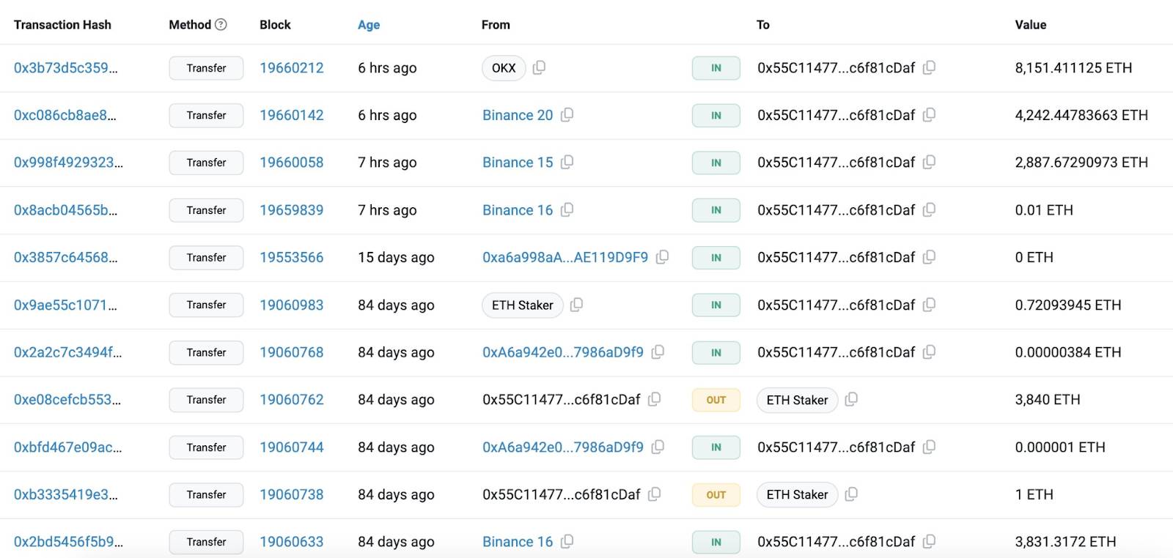
Task: Open transaction 0x998f4929323...
Action: (x=68, y=162)
